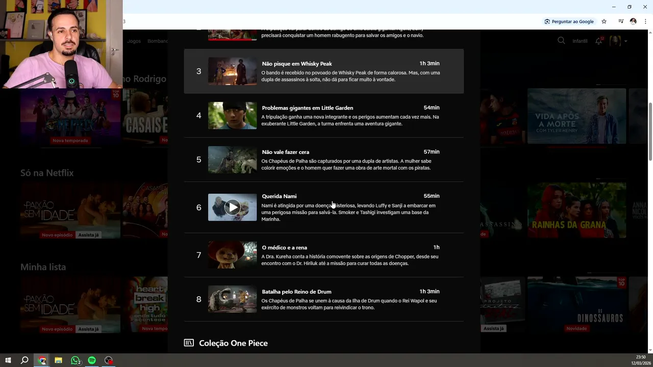Click the browser vertical scrollbar thumb
Viewport: 653px width, 367px height.
pyautogui.click(x=650, y=132)
